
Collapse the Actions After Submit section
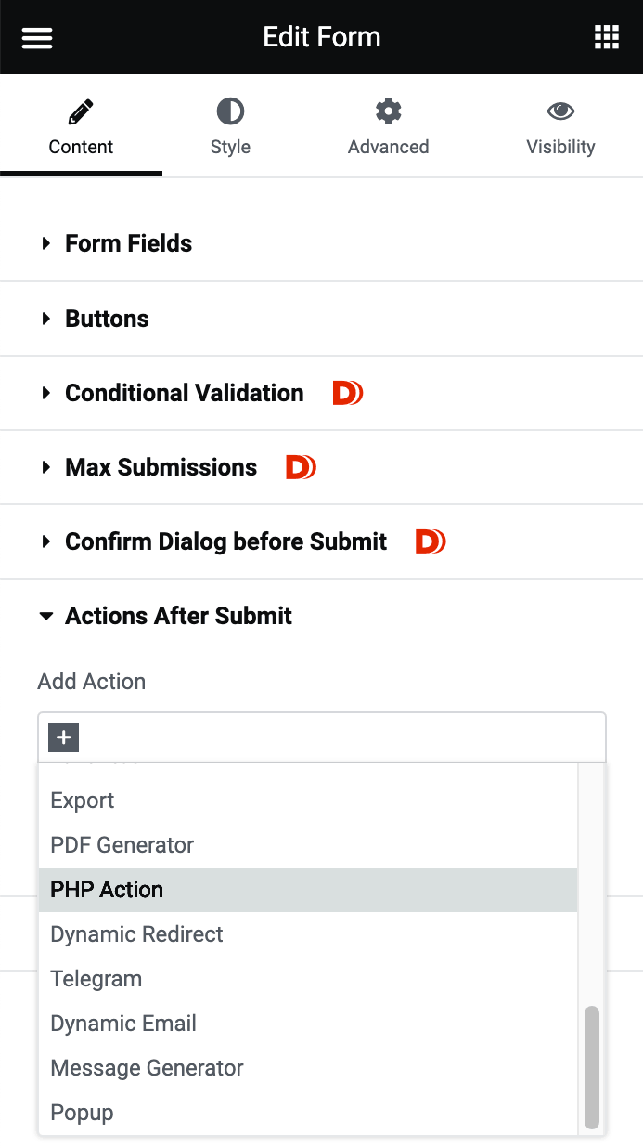pos(177,616)
